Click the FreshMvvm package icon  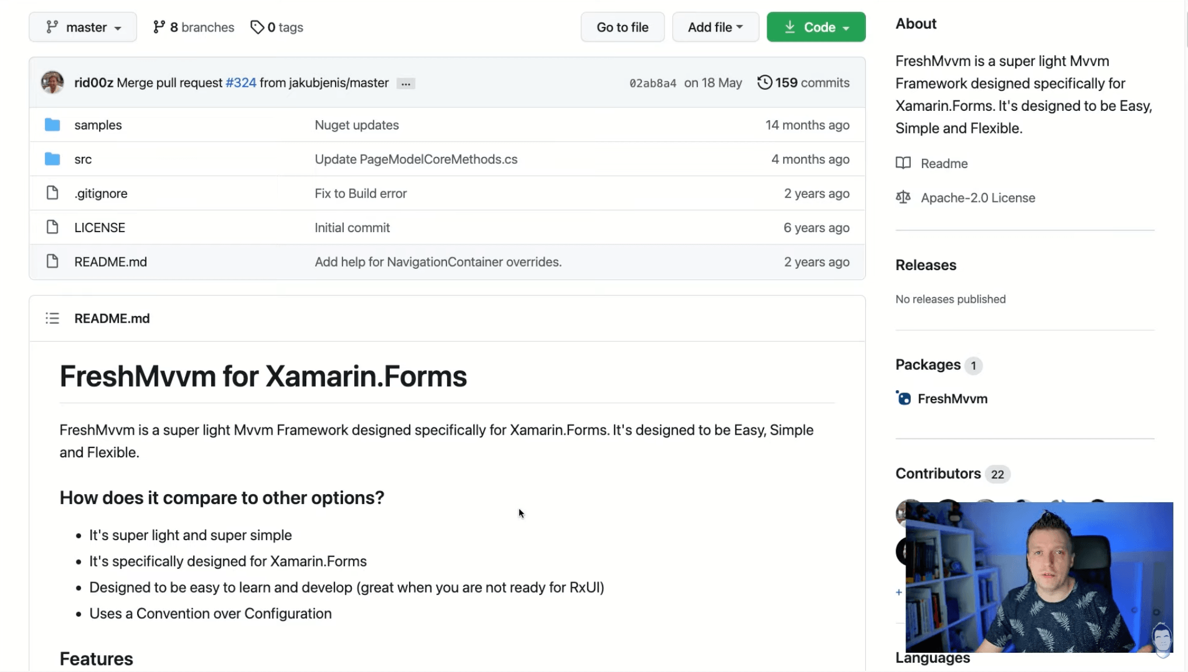[x=903, y=398]
